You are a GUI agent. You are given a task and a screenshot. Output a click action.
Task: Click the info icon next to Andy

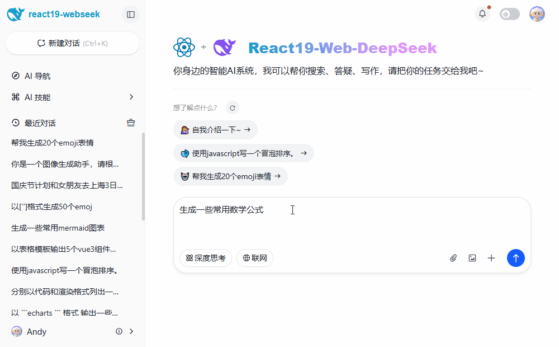pos(119,331)
